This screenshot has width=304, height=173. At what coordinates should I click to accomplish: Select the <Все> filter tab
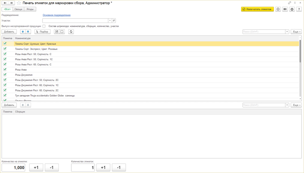point(7,9)
